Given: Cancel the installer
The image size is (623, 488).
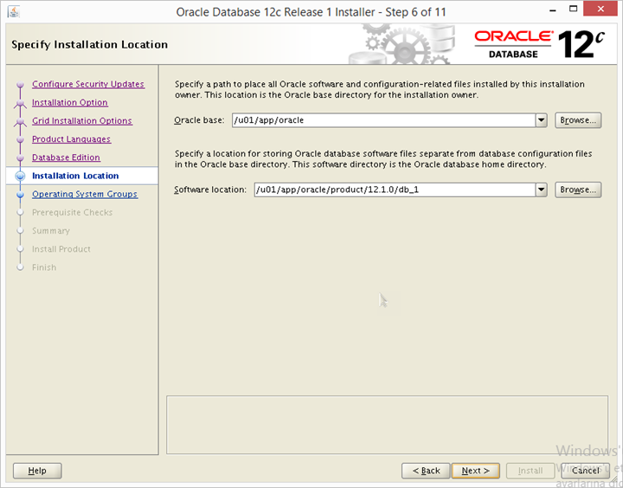Looking at the screenshot, I should click(585, 471).
